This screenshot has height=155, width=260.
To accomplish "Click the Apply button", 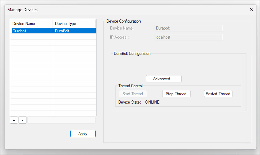I will pyautogui.click(x=83, y=134).
